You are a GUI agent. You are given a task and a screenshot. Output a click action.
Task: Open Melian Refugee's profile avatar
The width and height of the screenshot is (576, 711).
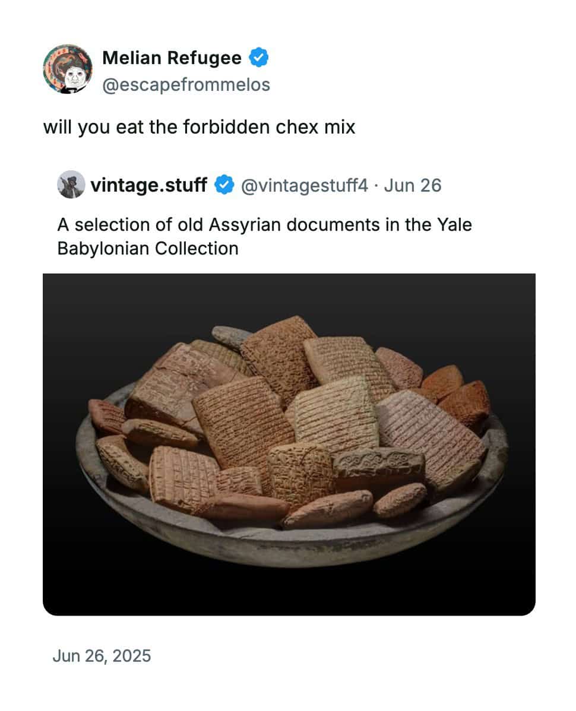[x=68, y=69]
